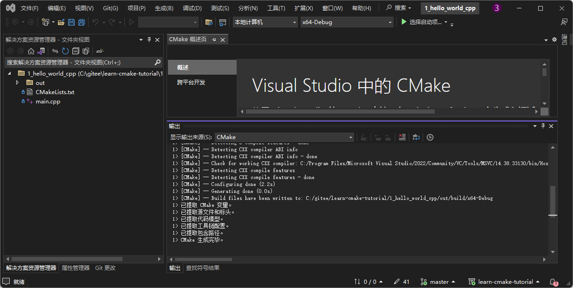Open the 本地计算机 target dropdown
This screenshot has height=288, width=573.
point(294,22)
